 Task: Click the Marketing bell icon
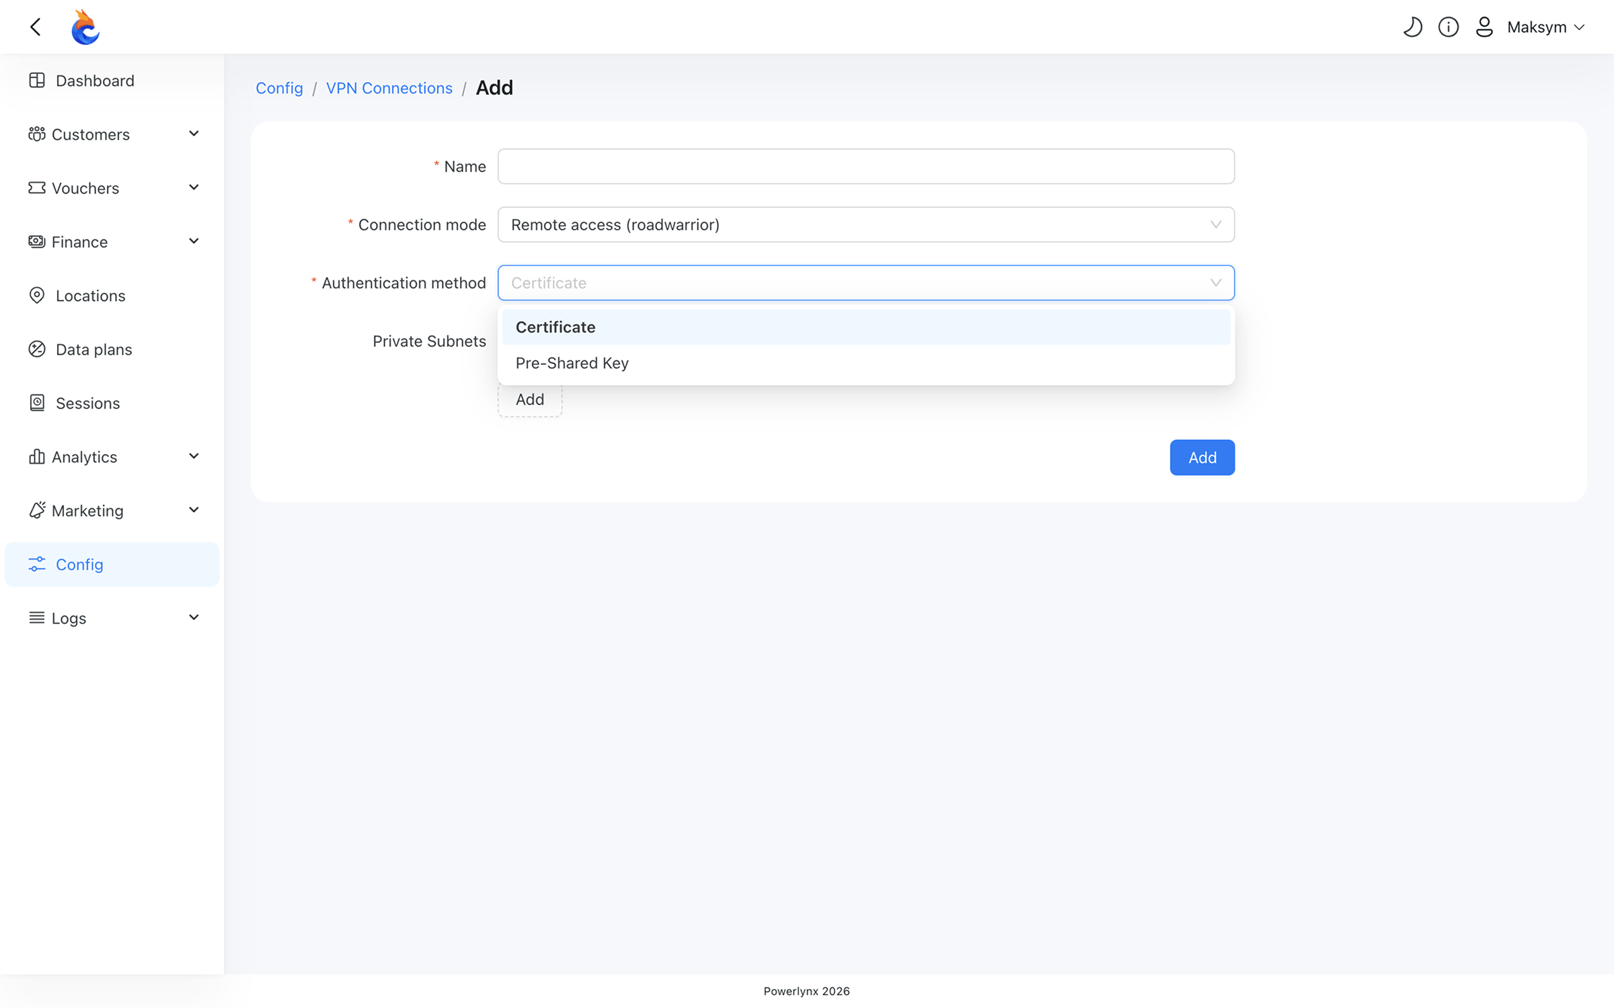pyautogui.click(x=37, y=511)
